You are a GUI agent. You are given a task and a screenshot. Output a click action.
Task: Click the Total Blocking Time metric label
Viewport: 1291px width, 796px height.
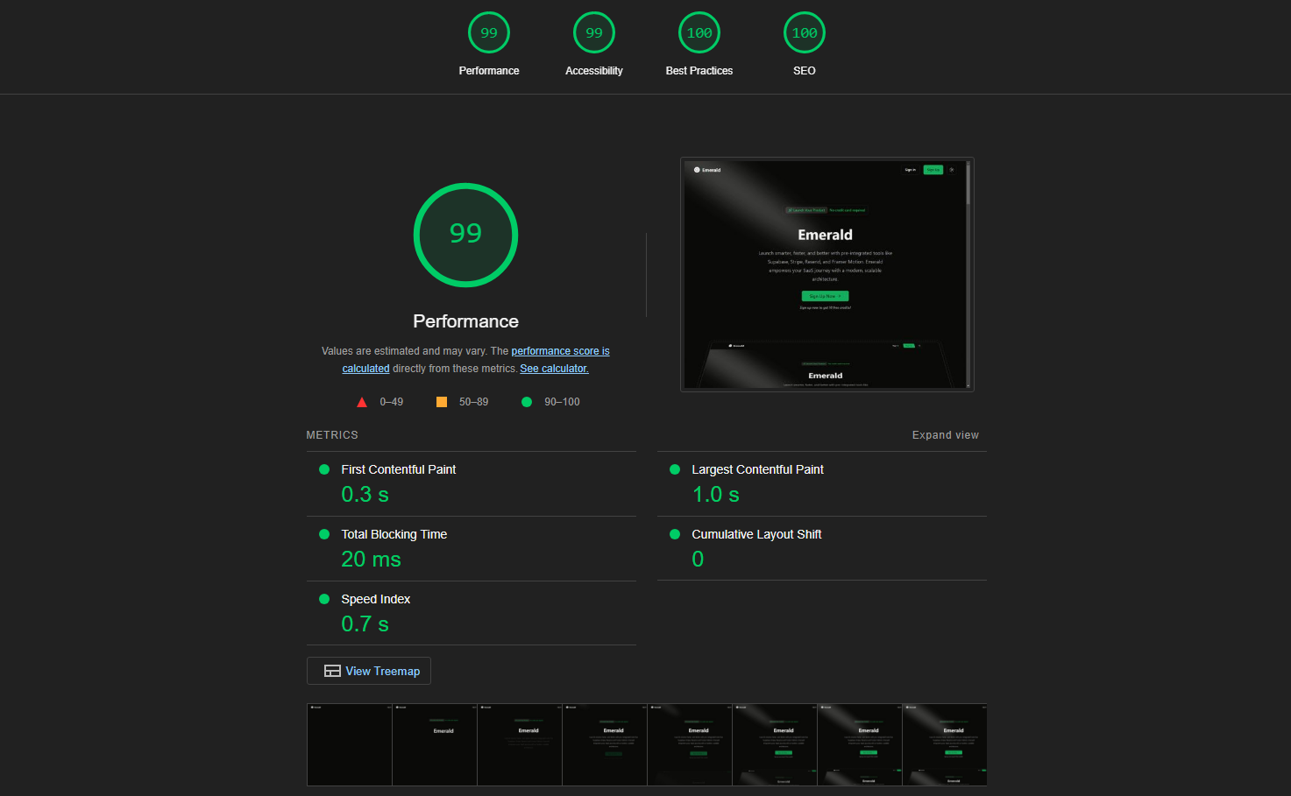[394, 534]
